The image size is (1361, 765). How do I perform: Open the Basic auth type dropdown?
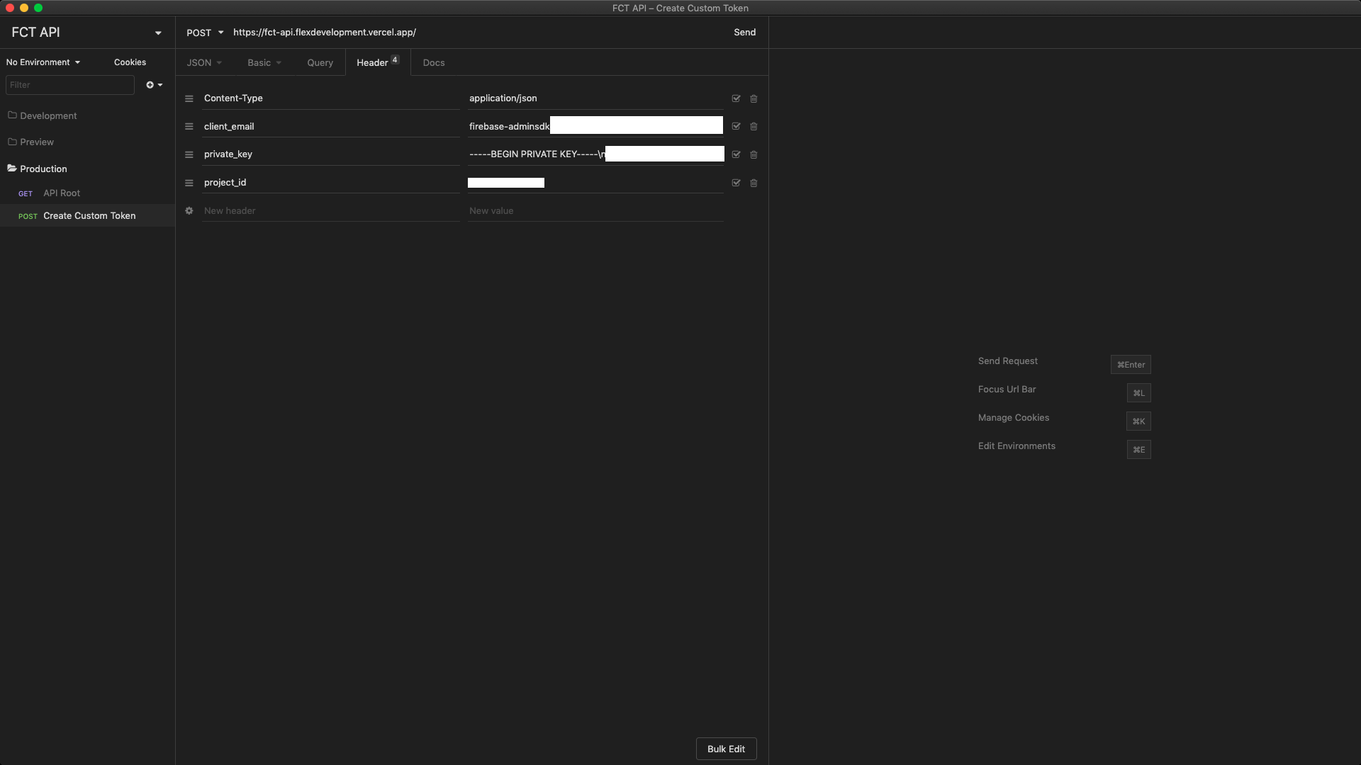tap(264, 62)
